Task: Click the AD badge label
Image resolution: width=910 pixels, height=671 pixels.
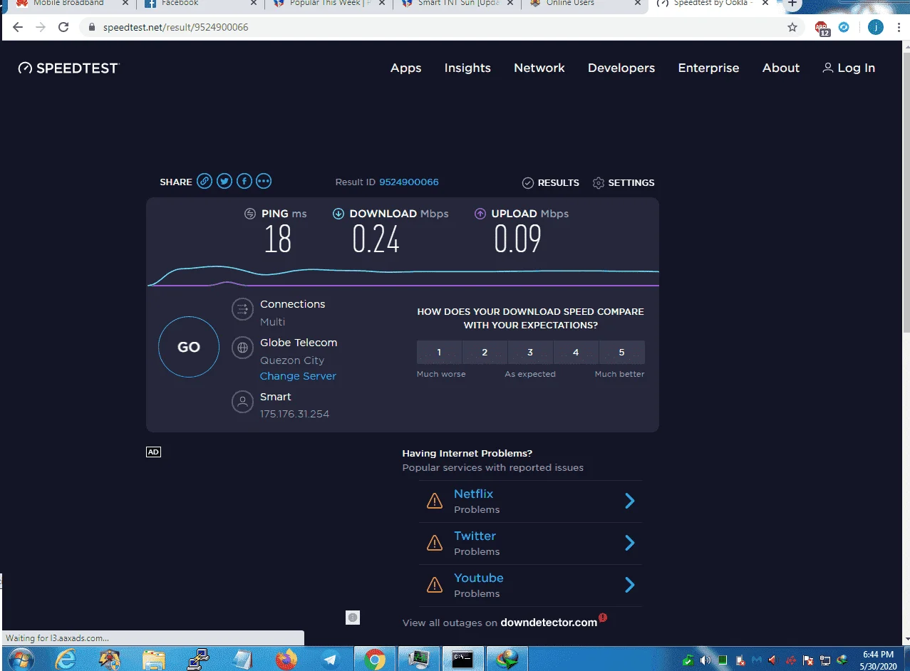Action: click(153, 452)
